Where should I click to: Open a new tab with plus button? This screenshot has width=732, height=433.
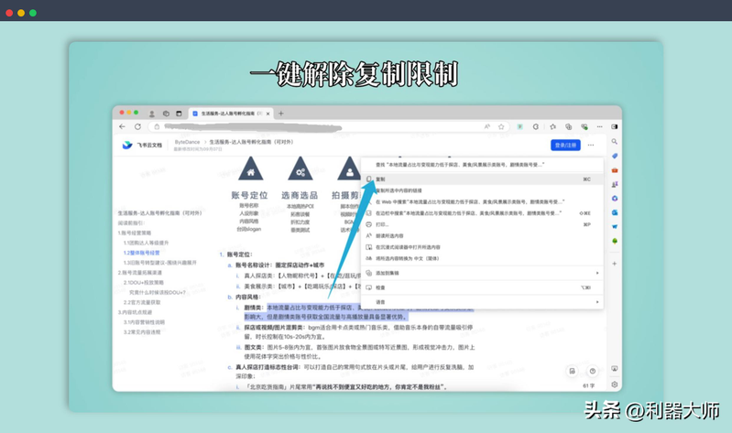(281, 114)
